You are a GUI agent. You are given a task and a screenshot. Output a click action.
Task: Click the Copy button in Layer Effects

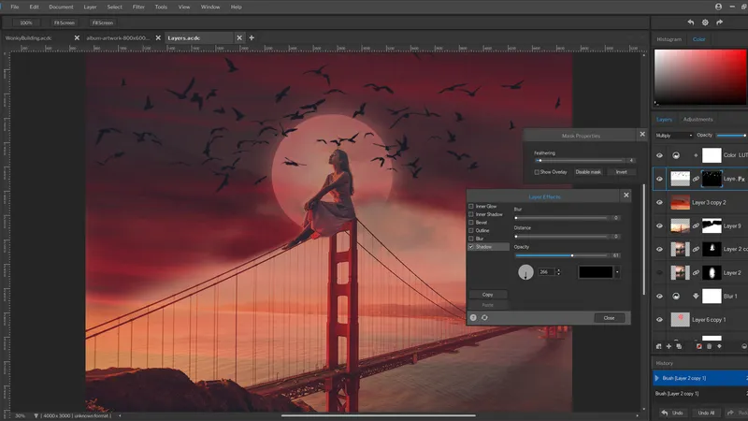click(x=487, y=295)
